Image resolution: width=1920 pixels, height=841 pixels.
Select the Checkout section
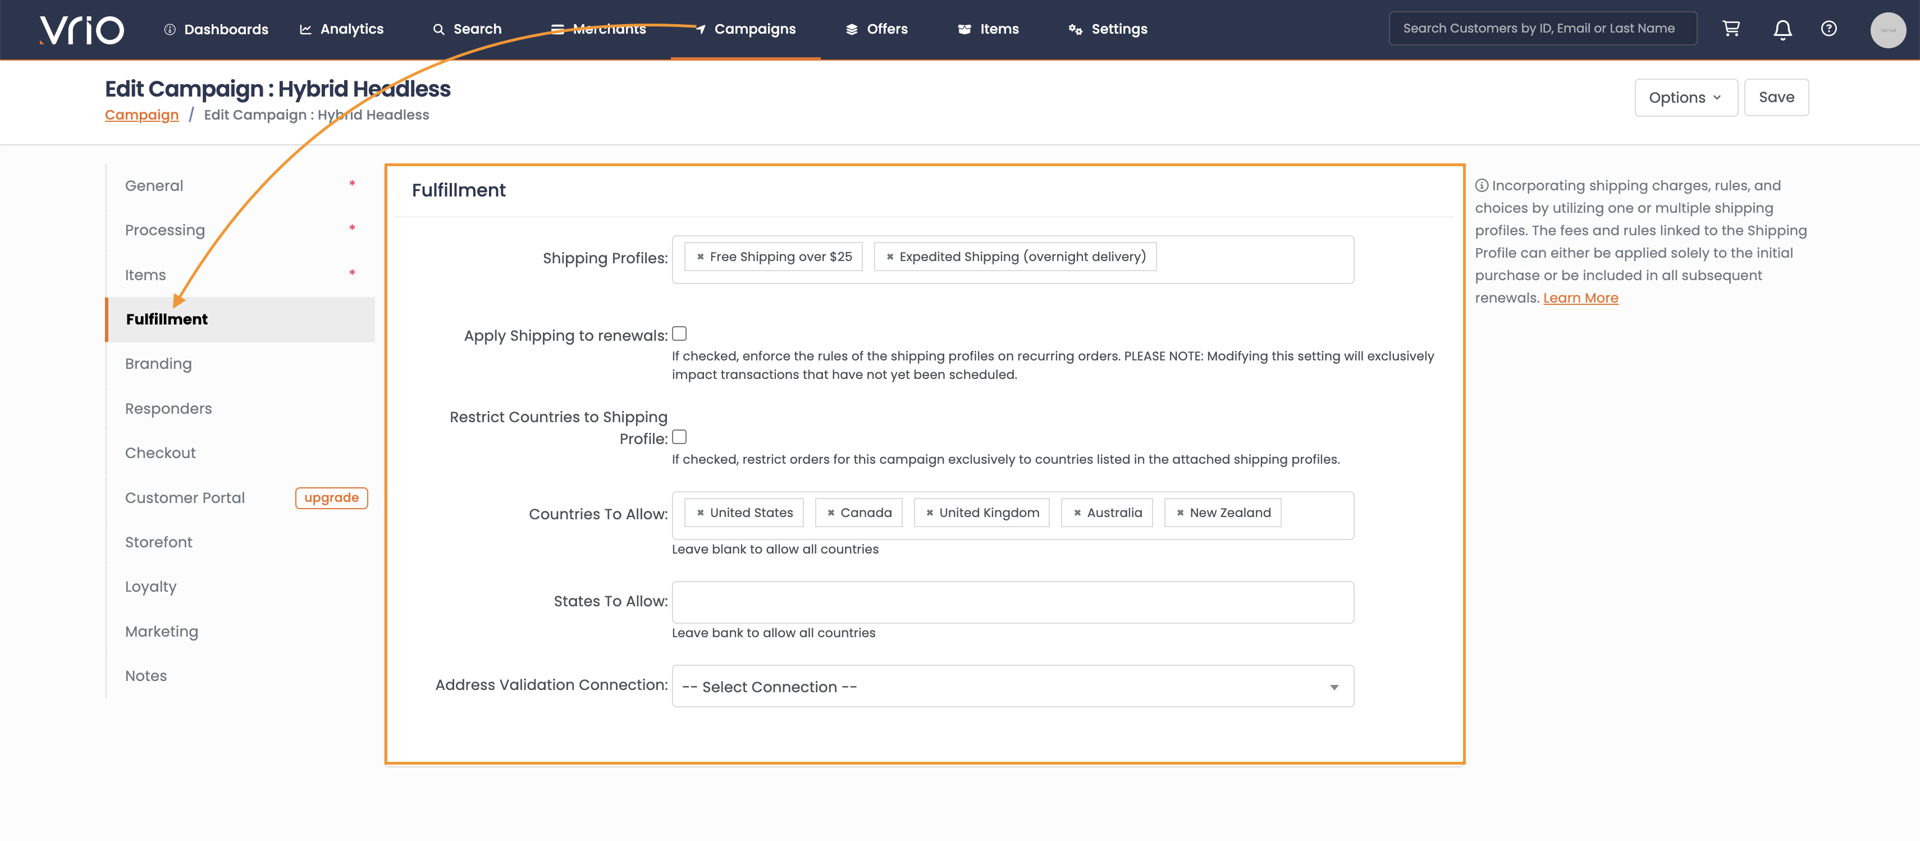click(x=240, y=453)
